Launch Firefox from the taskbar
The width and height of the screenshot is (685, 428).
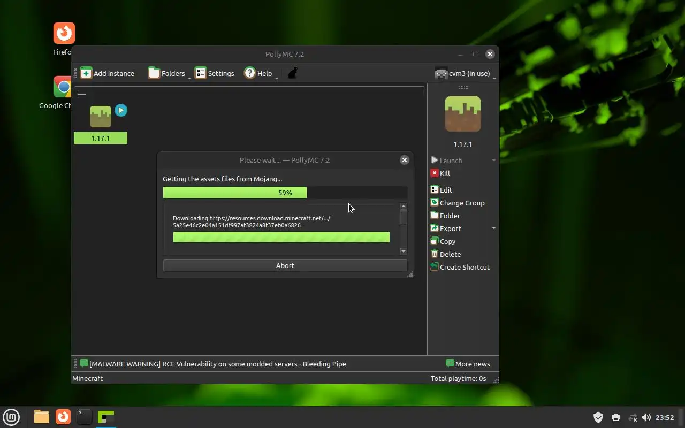click(x=63, y=417)
